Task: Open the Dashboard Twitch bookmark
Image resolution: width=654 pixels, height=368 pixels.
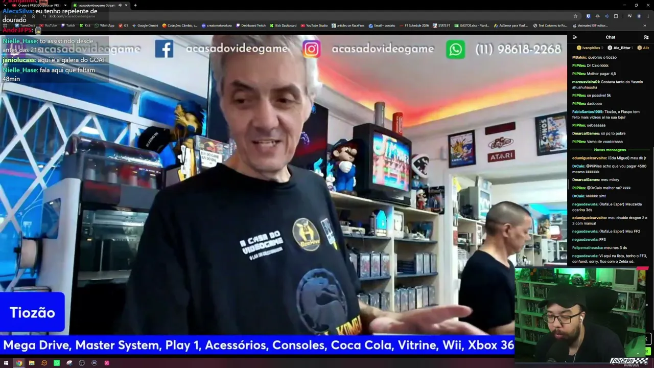Action: (251, 25)
